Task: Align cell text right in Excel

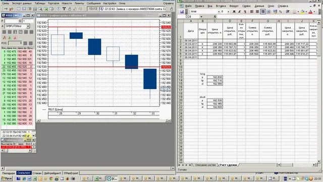Action: point(263,12)
